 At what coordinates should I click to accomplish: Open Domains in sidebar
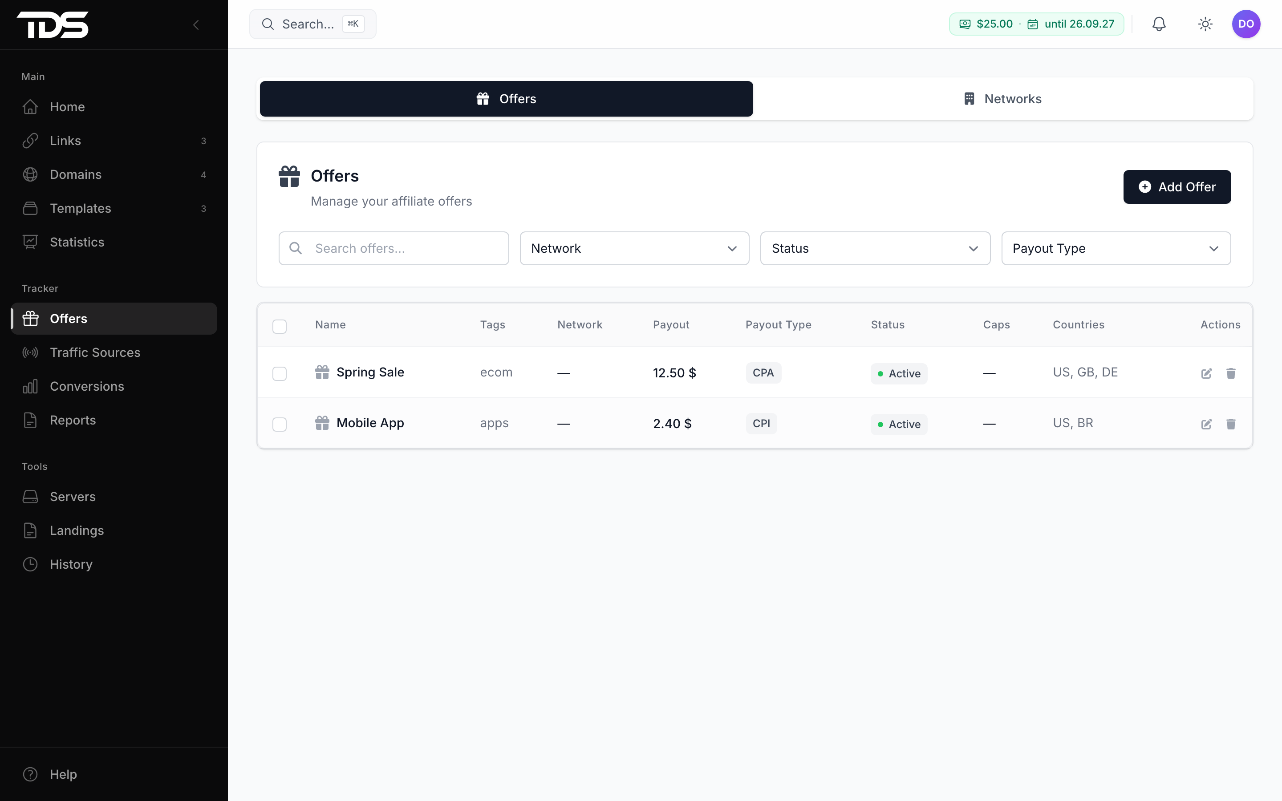coord(114,174)
